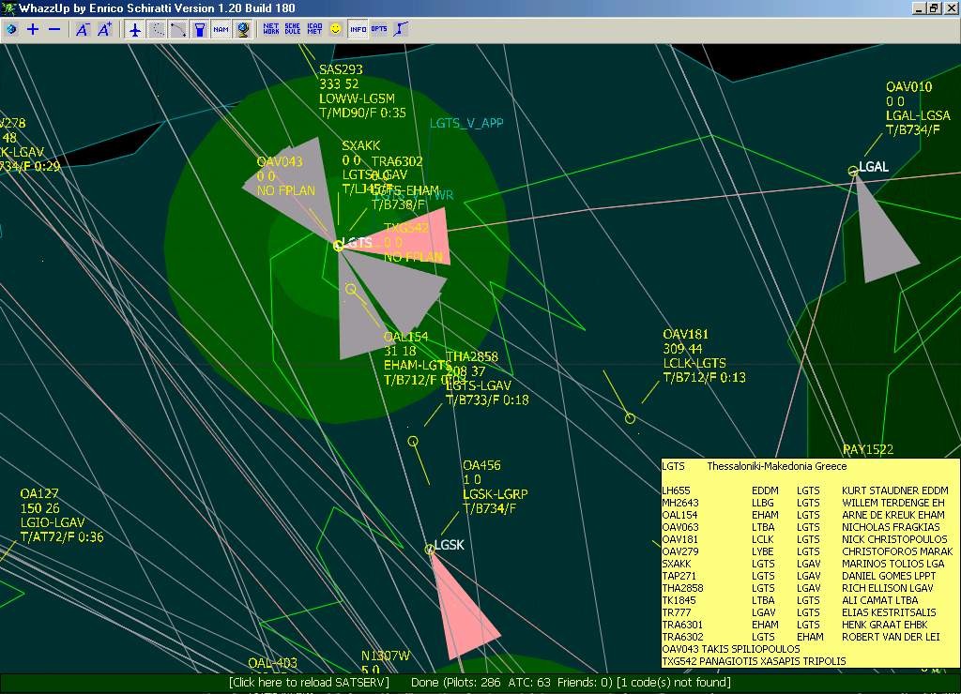Click Thessaloniki-Makedonia Greece panel header
The width and height of the screenshot is (961, 694).
tap(776, 466)
